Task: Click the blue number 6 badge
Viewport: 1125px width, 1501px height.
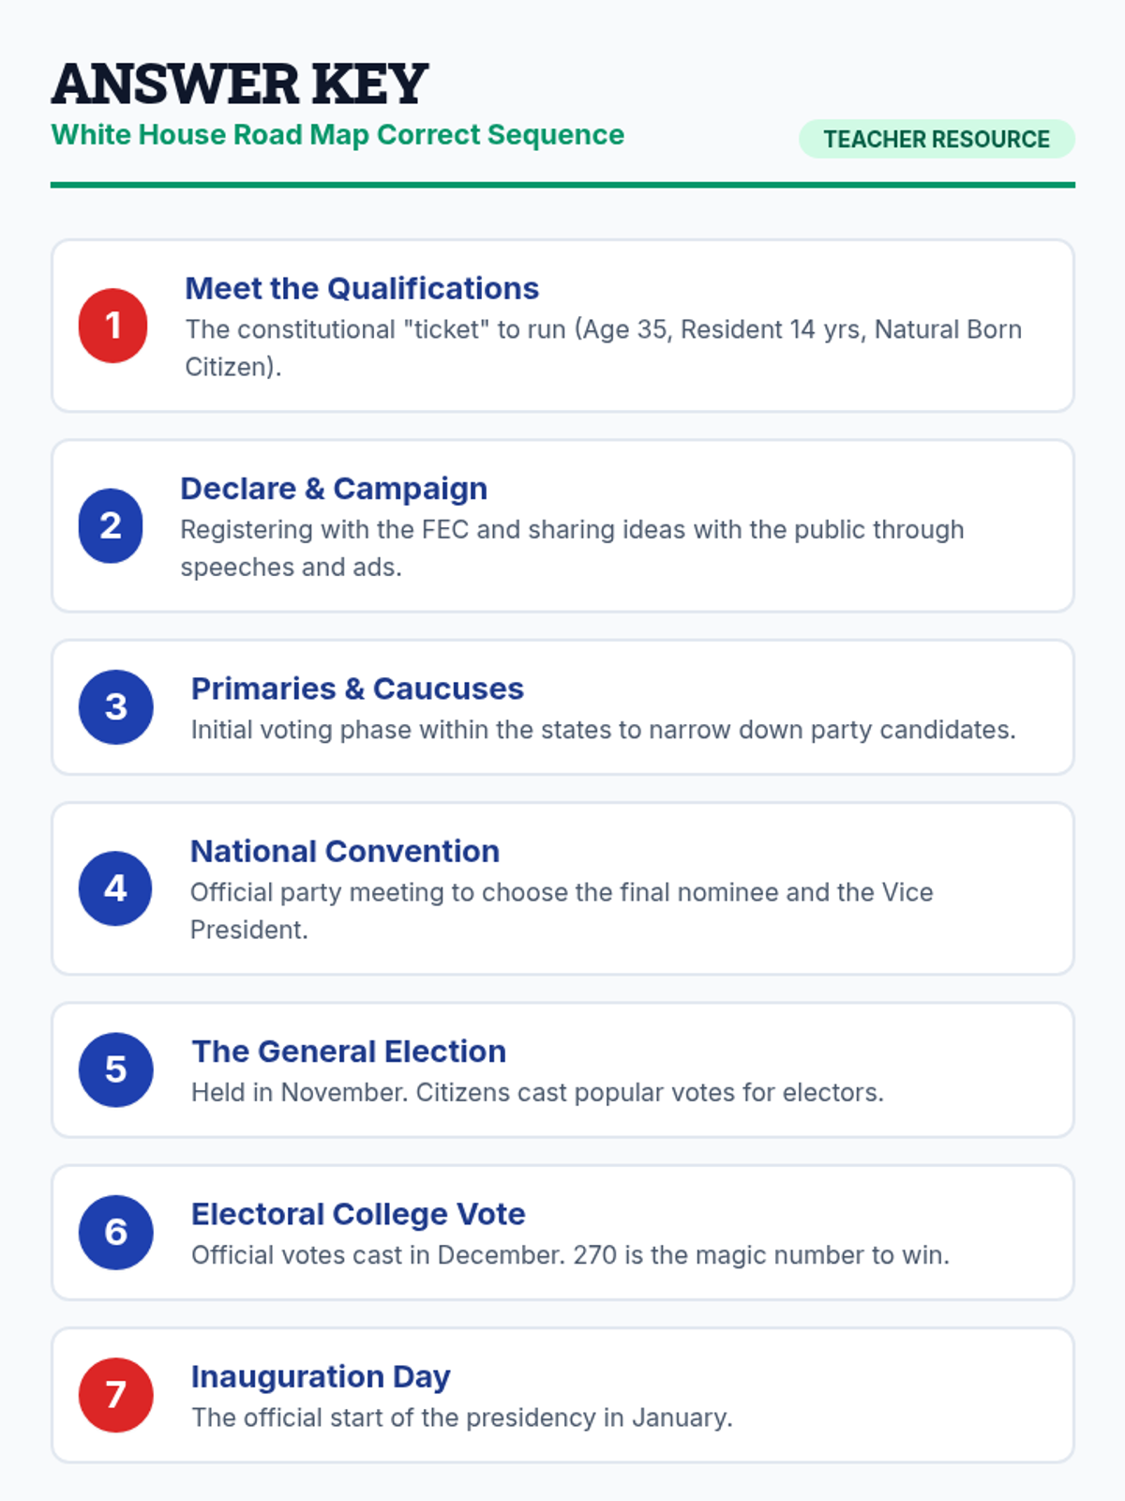Action: click(115, 1232)
